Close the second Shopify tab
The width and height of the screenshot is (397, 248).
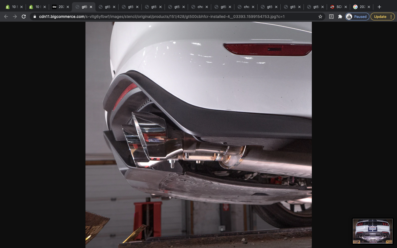click(x=45, y=7)
